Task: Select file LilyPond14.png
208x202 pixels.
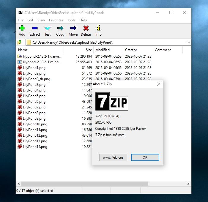Action: tap(35, 147)
